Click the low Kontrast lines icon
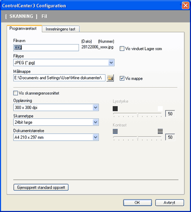 point(115,131)
